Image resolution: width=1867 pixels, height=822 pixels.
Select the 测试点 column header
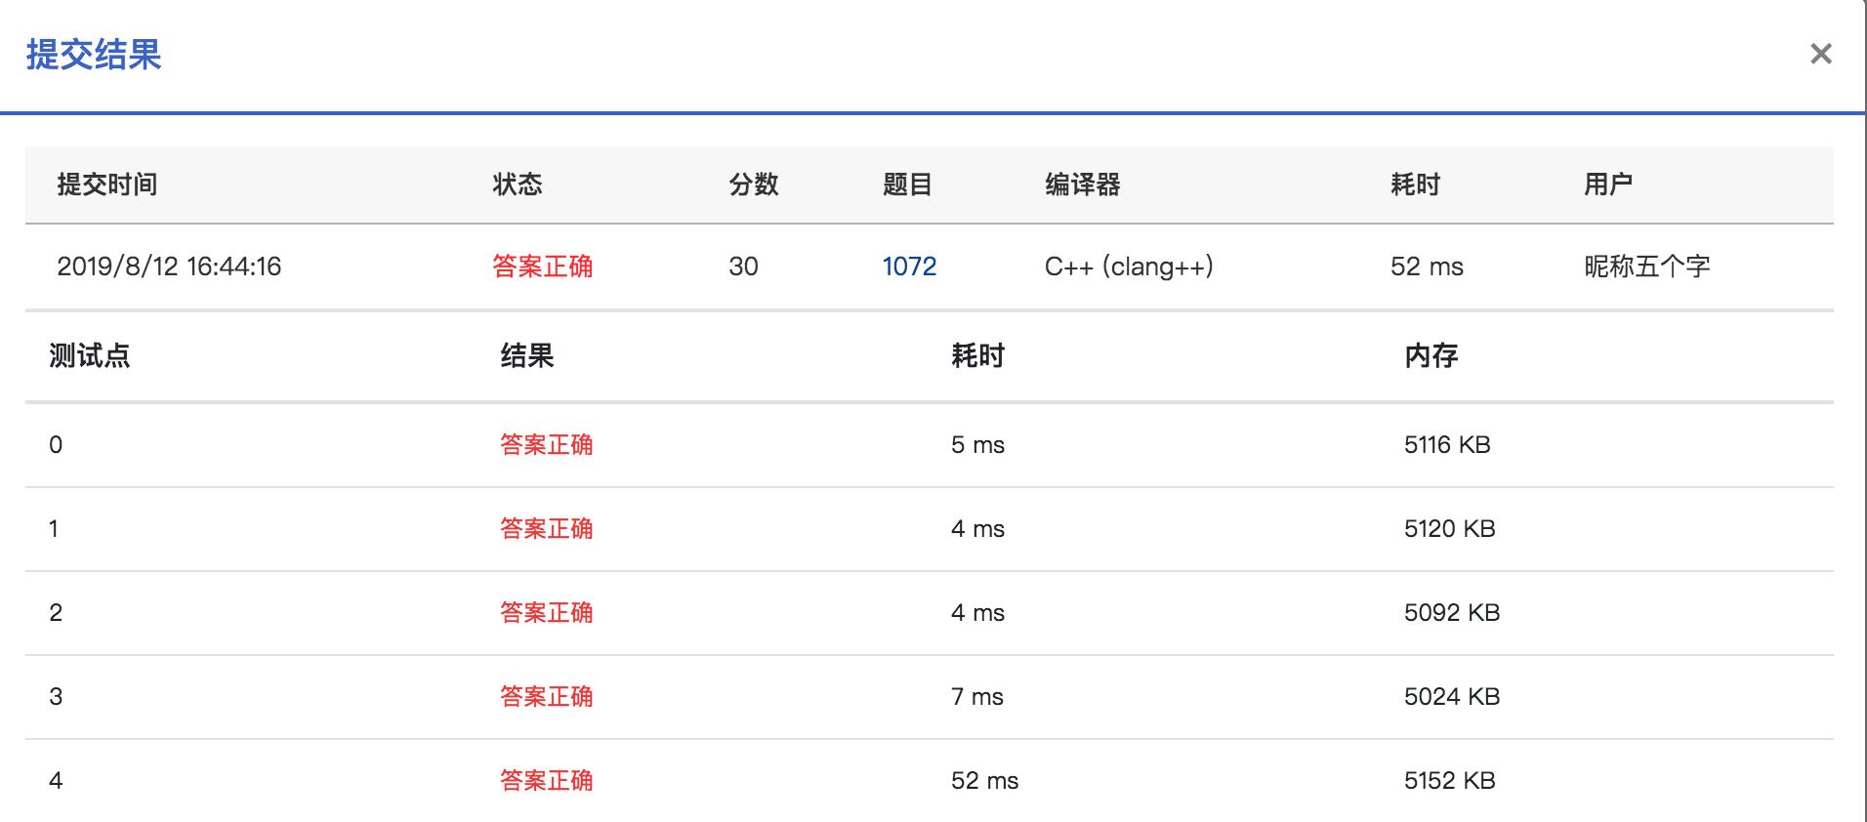[x=90, y=356]
